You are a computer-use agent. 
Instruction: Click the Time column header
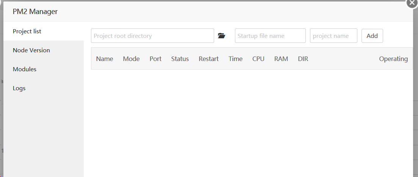[235, 59]
